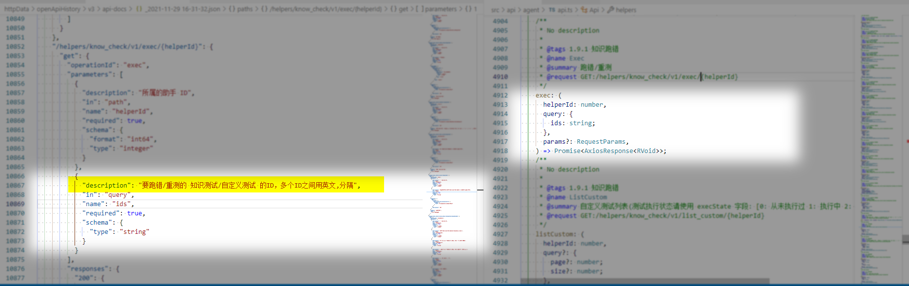Click the @summary 跑错/重测 comment line
The width and height of the screenshot is (909, 286).
tap(575, 67)
